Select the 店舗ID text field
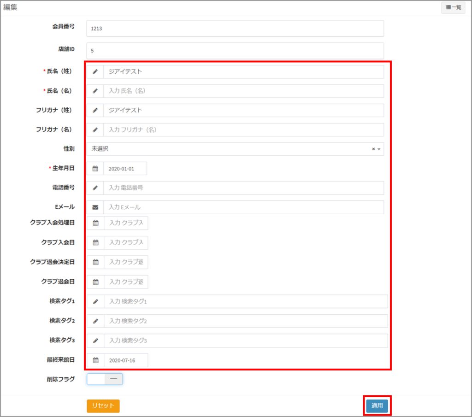The height and width of the screenshot is (417, 472). click(235, 51)
